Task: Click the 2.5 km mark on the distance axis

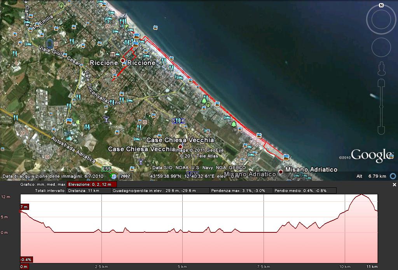Action: 101,267
